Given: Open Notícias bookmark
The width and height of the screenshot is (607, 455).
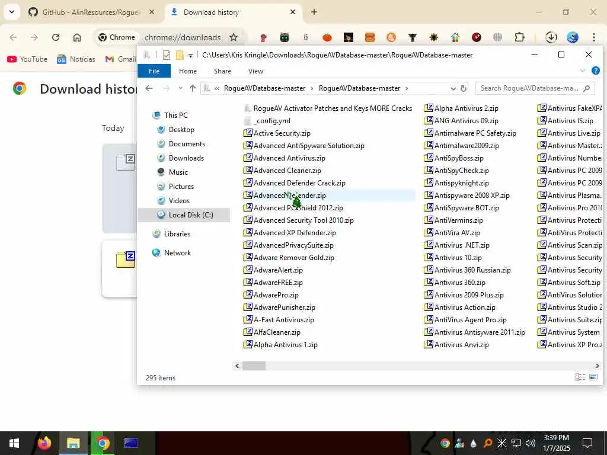Looking at the screenshot, I should [x=76, y=59].
